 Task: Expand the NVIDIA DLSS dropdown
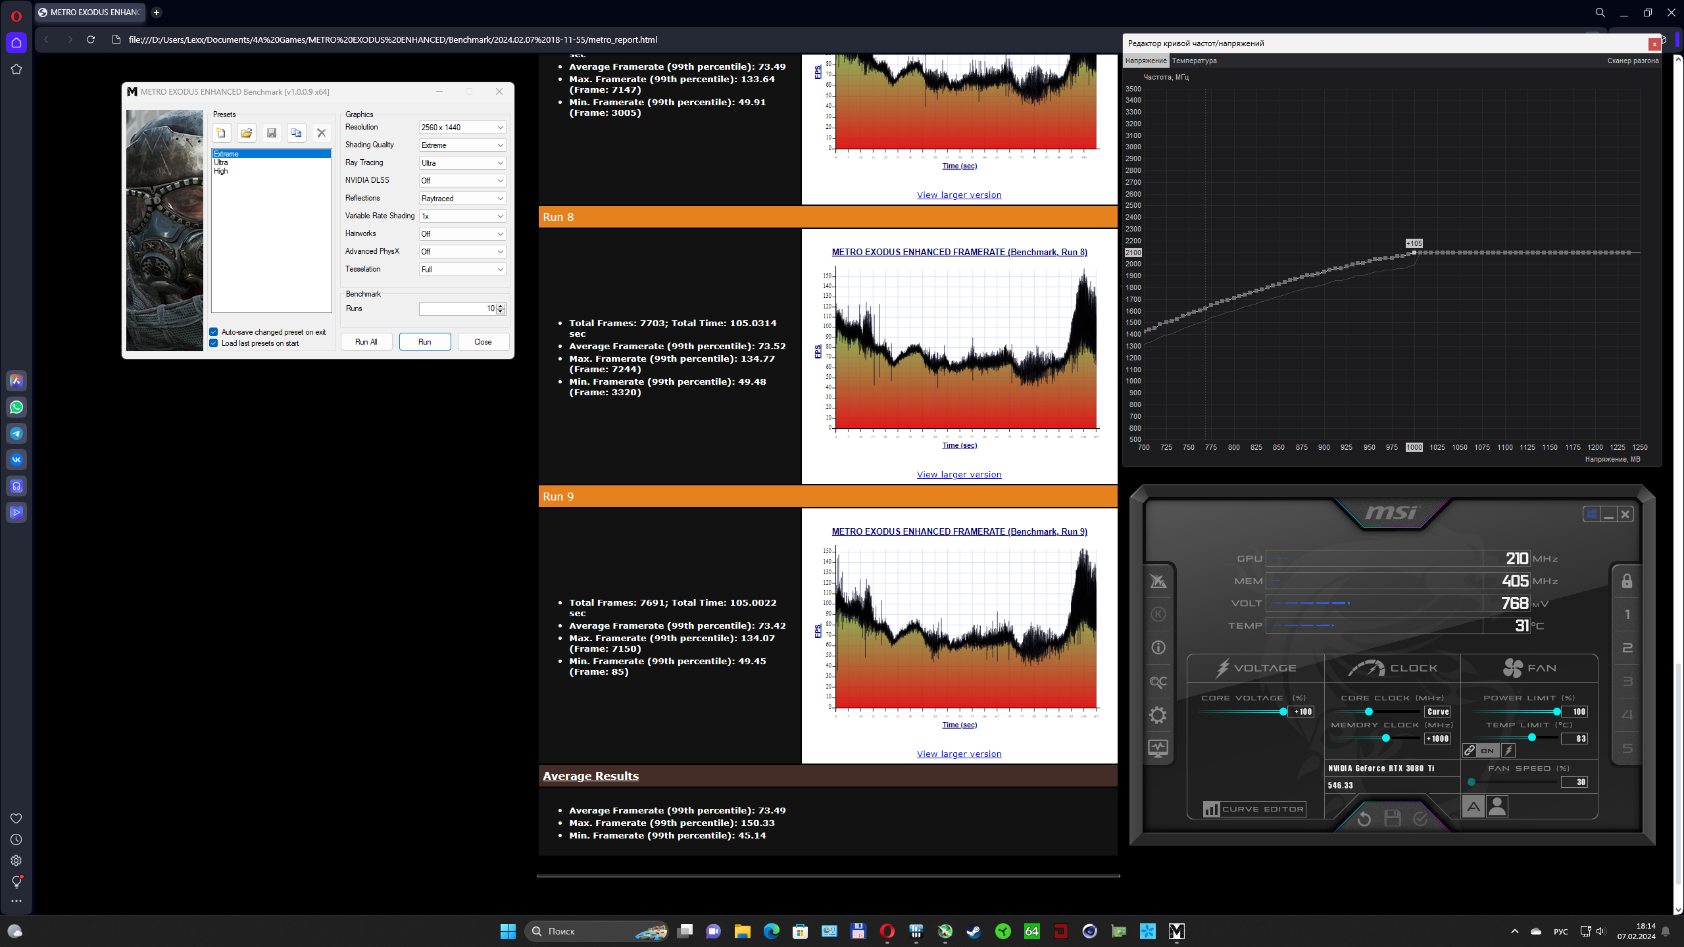(x=462, y=181)
